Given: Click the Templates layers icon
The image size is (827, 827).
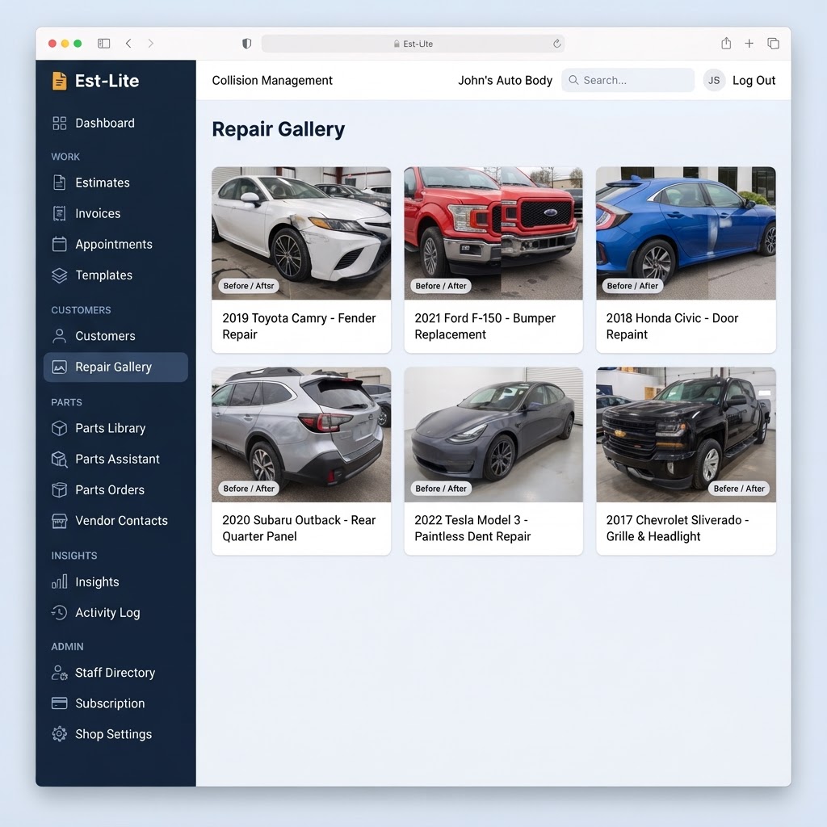Looking at the screenshot, I should click(60, 275).
